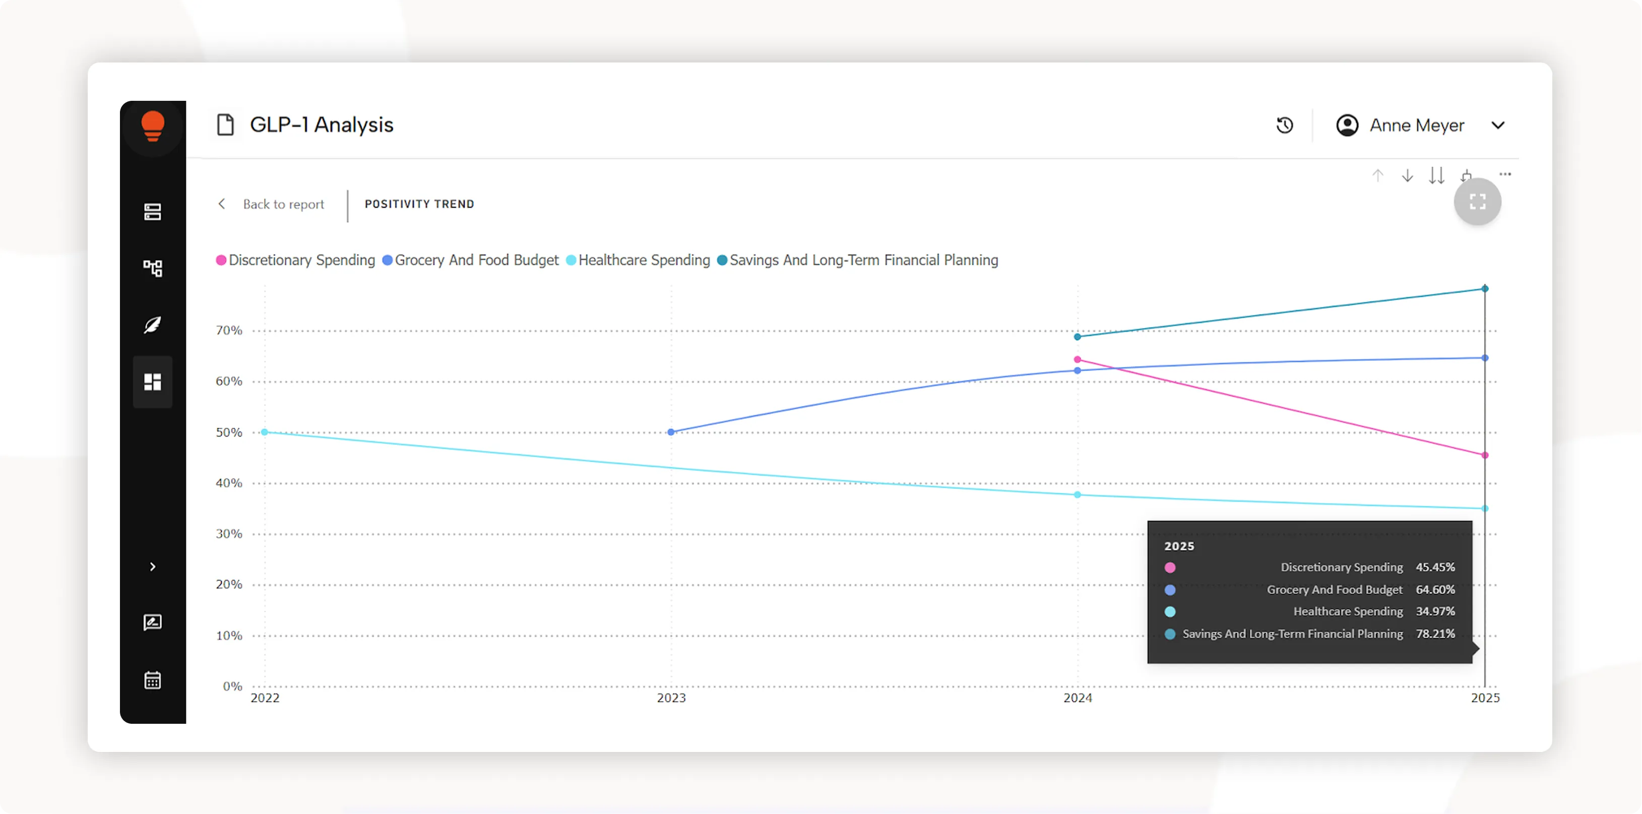
Task: Click the user avatar icon
Action: [x=1347, y=125]
